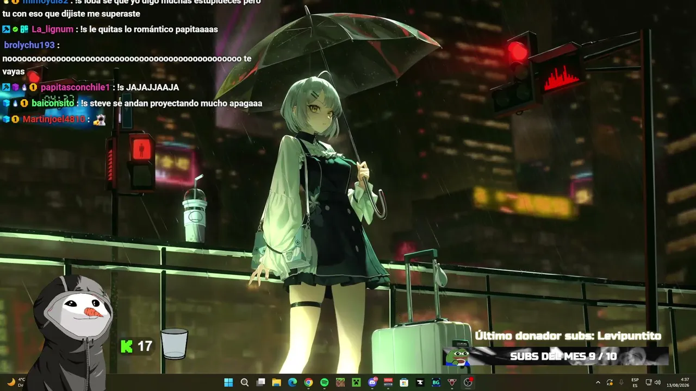This screenshot has width=696, height=391.
Task: Open La_lignum's chat username
Action: click(52, 29)
